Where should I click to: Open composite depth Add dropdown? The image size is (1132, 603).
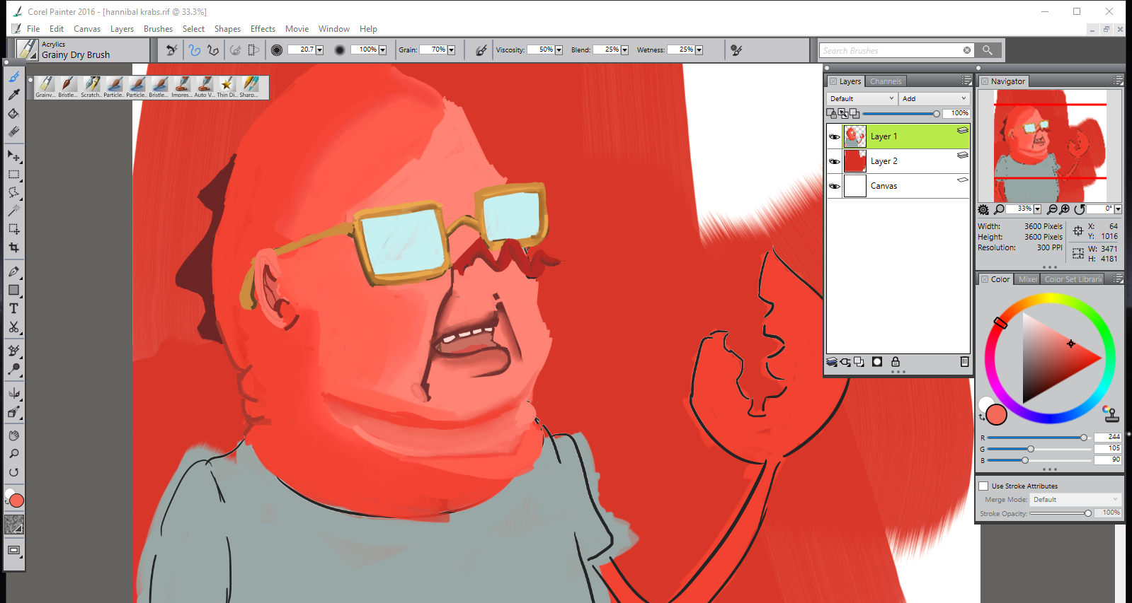(934, 99)
